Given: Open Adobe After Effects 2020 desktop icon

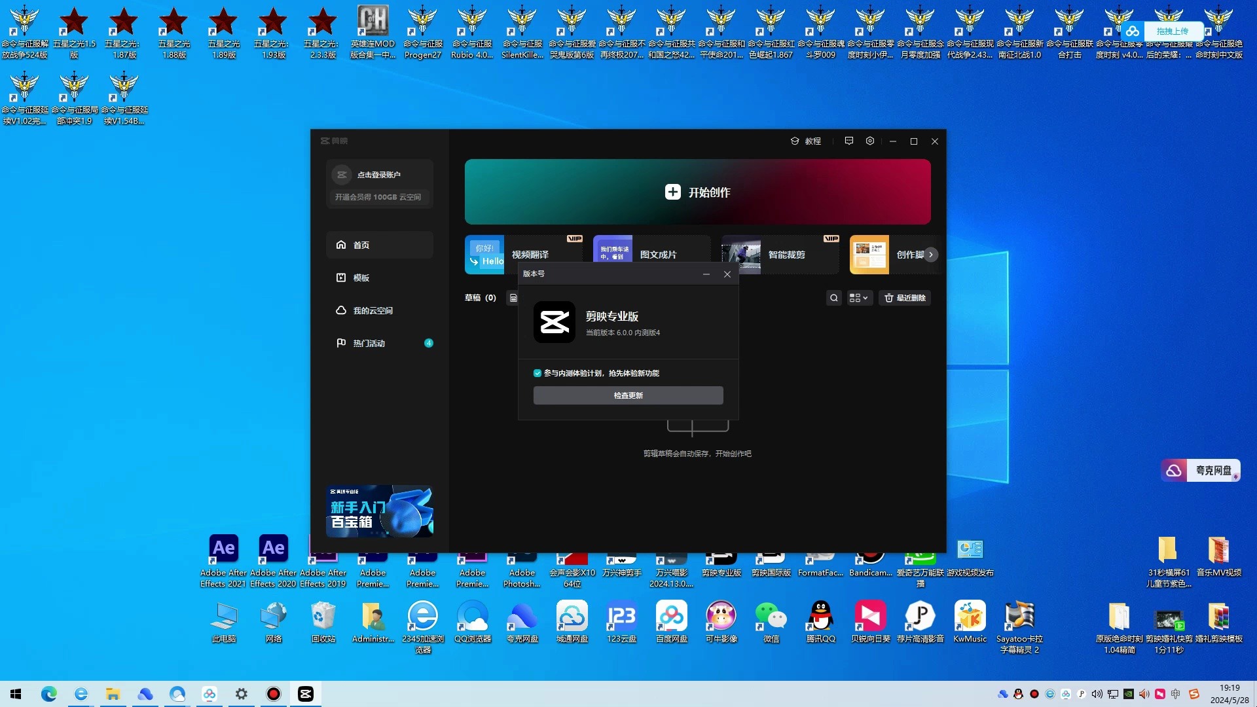Looking at the screenshot, I should (x=273, y=561).
